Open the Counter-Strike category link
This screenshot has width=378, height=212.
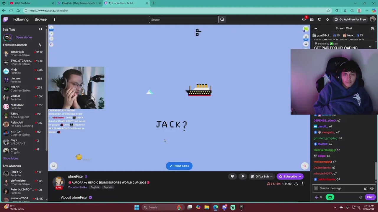point(77,187)
